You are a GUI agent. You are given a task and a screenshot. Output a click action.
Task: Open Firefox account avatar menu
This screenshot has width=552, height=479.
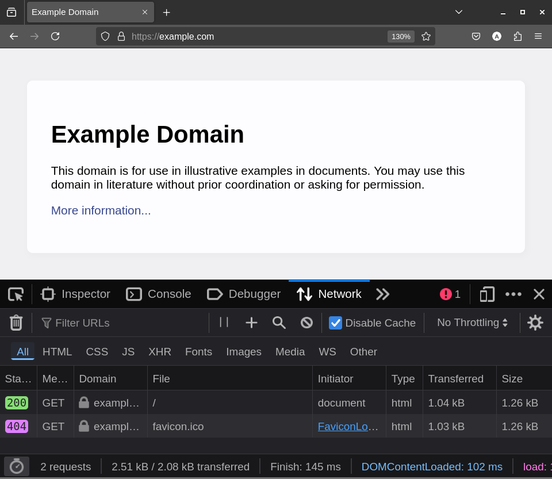497,36
